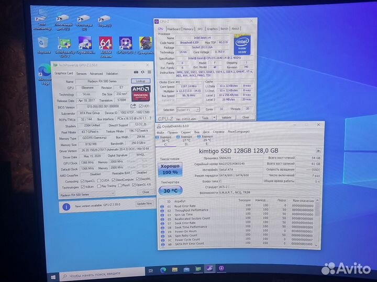Click Validate button in CPU-Z
This screenshot has height=282, width=377.
pyautogui.click(x=227, y=118)
